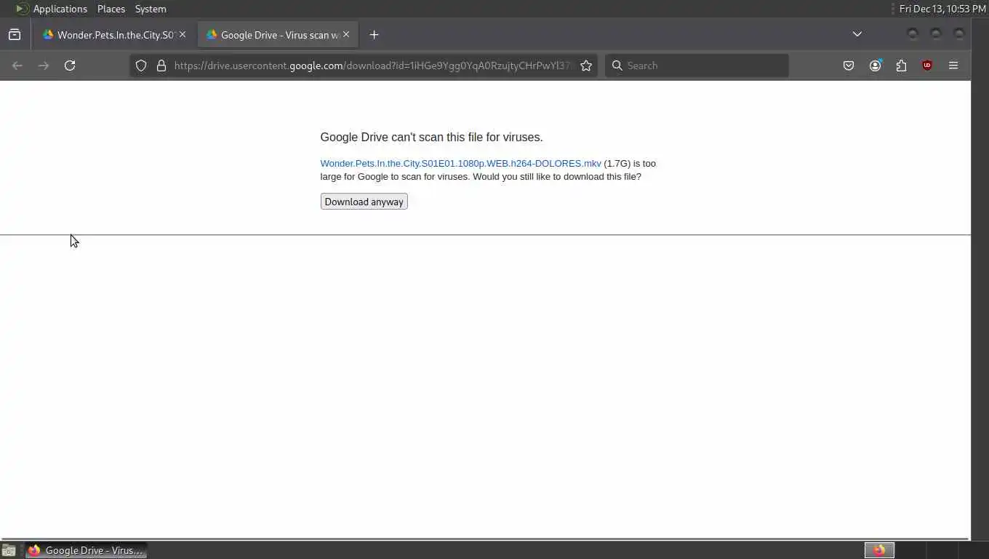Open the Extensions puzzle icon
Image resolution: width=989 pixels, height=559 pixels.
[901, 66]
